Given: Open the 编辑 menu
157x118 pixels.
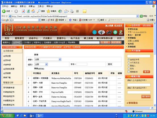Looking at the screenshot, I should click(14, 6).
